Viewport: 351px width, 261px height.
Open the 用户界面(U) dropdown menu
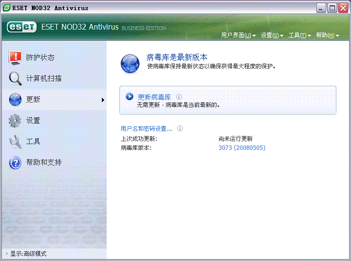238,35
